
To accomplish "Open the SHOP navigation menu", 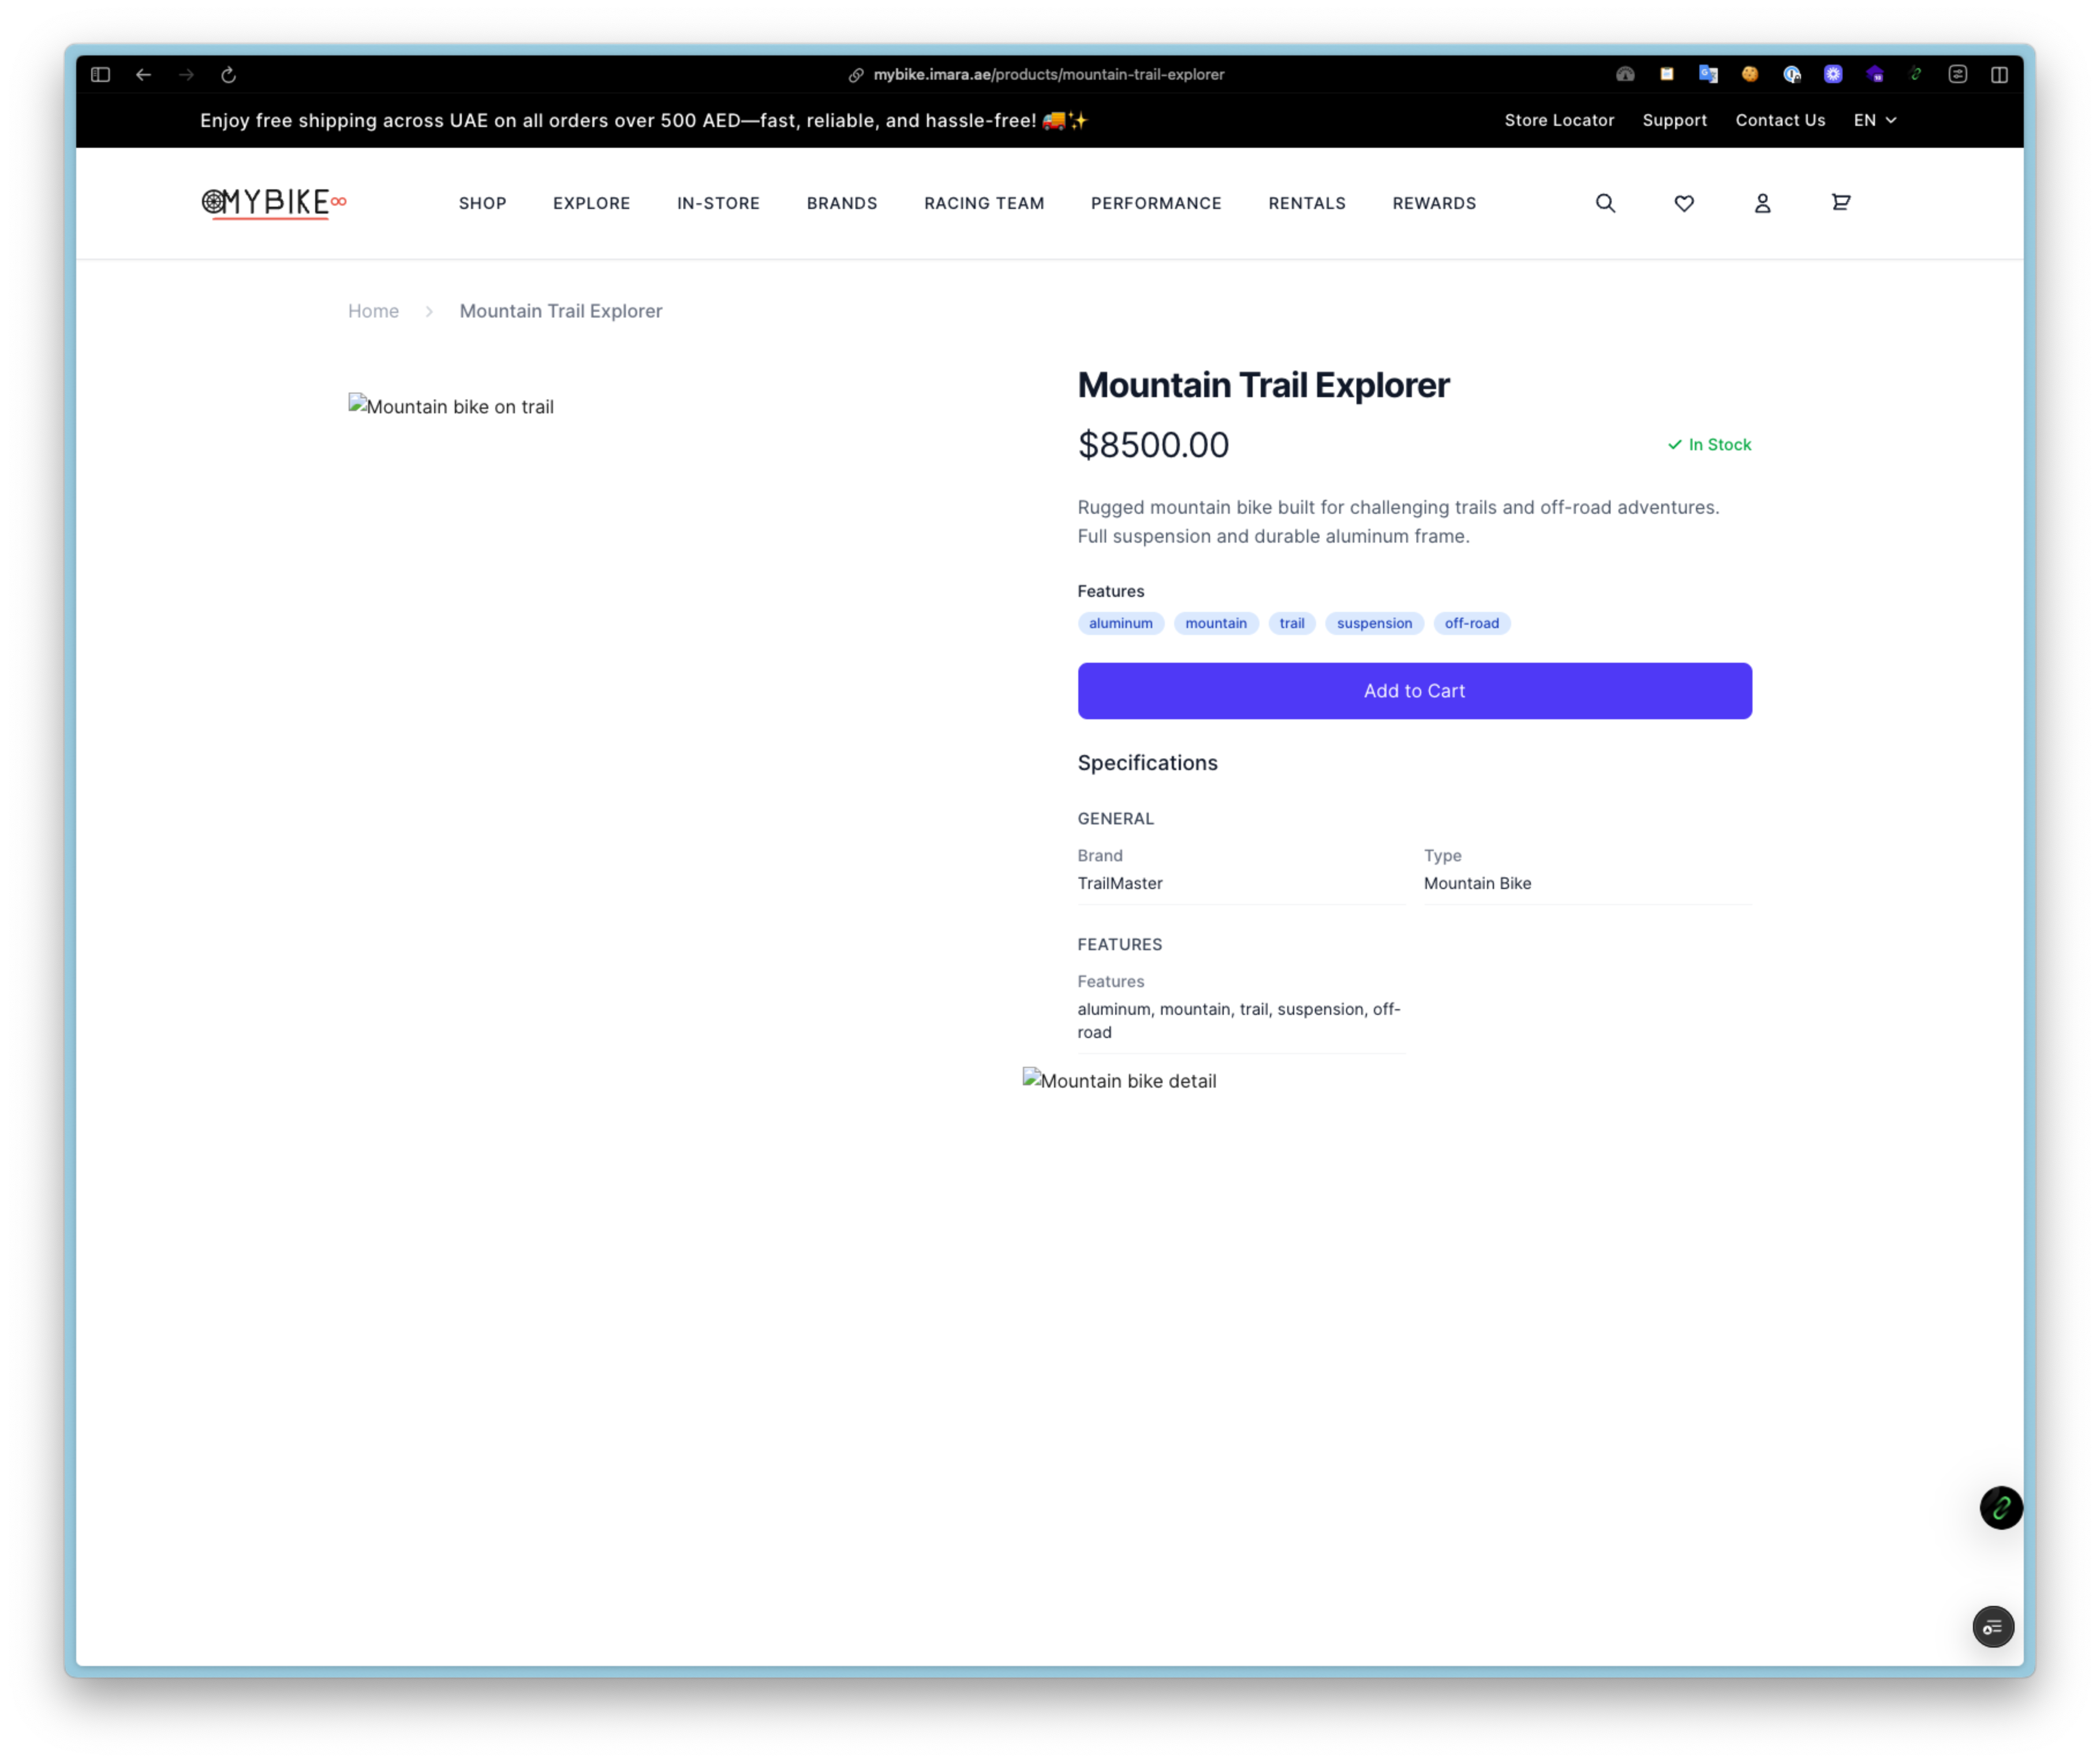I will (x=482, y=203).
